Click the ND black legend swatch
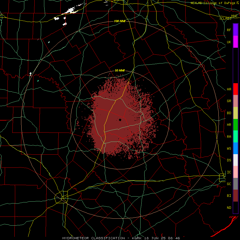240x240 pixels. 235,207
